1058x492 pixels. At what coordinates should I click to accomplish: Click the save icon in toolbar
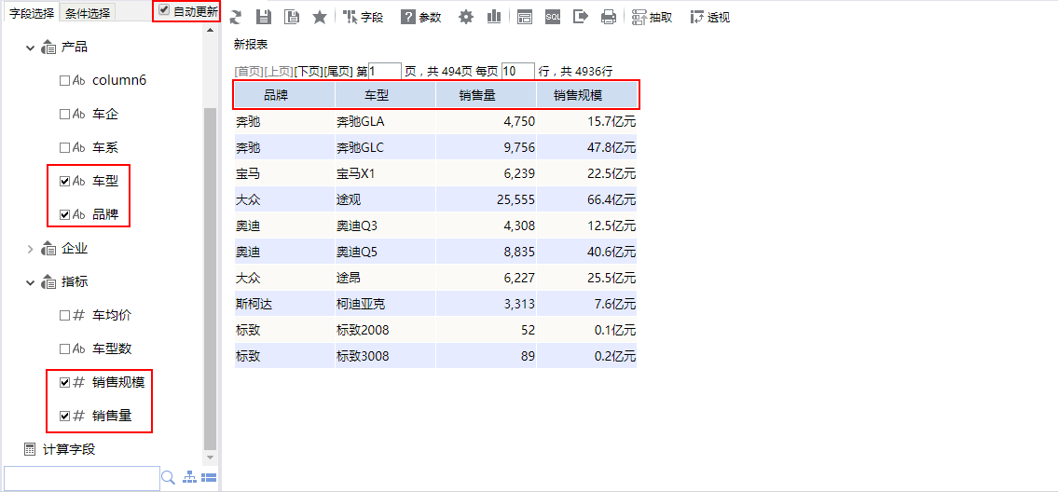265,18
